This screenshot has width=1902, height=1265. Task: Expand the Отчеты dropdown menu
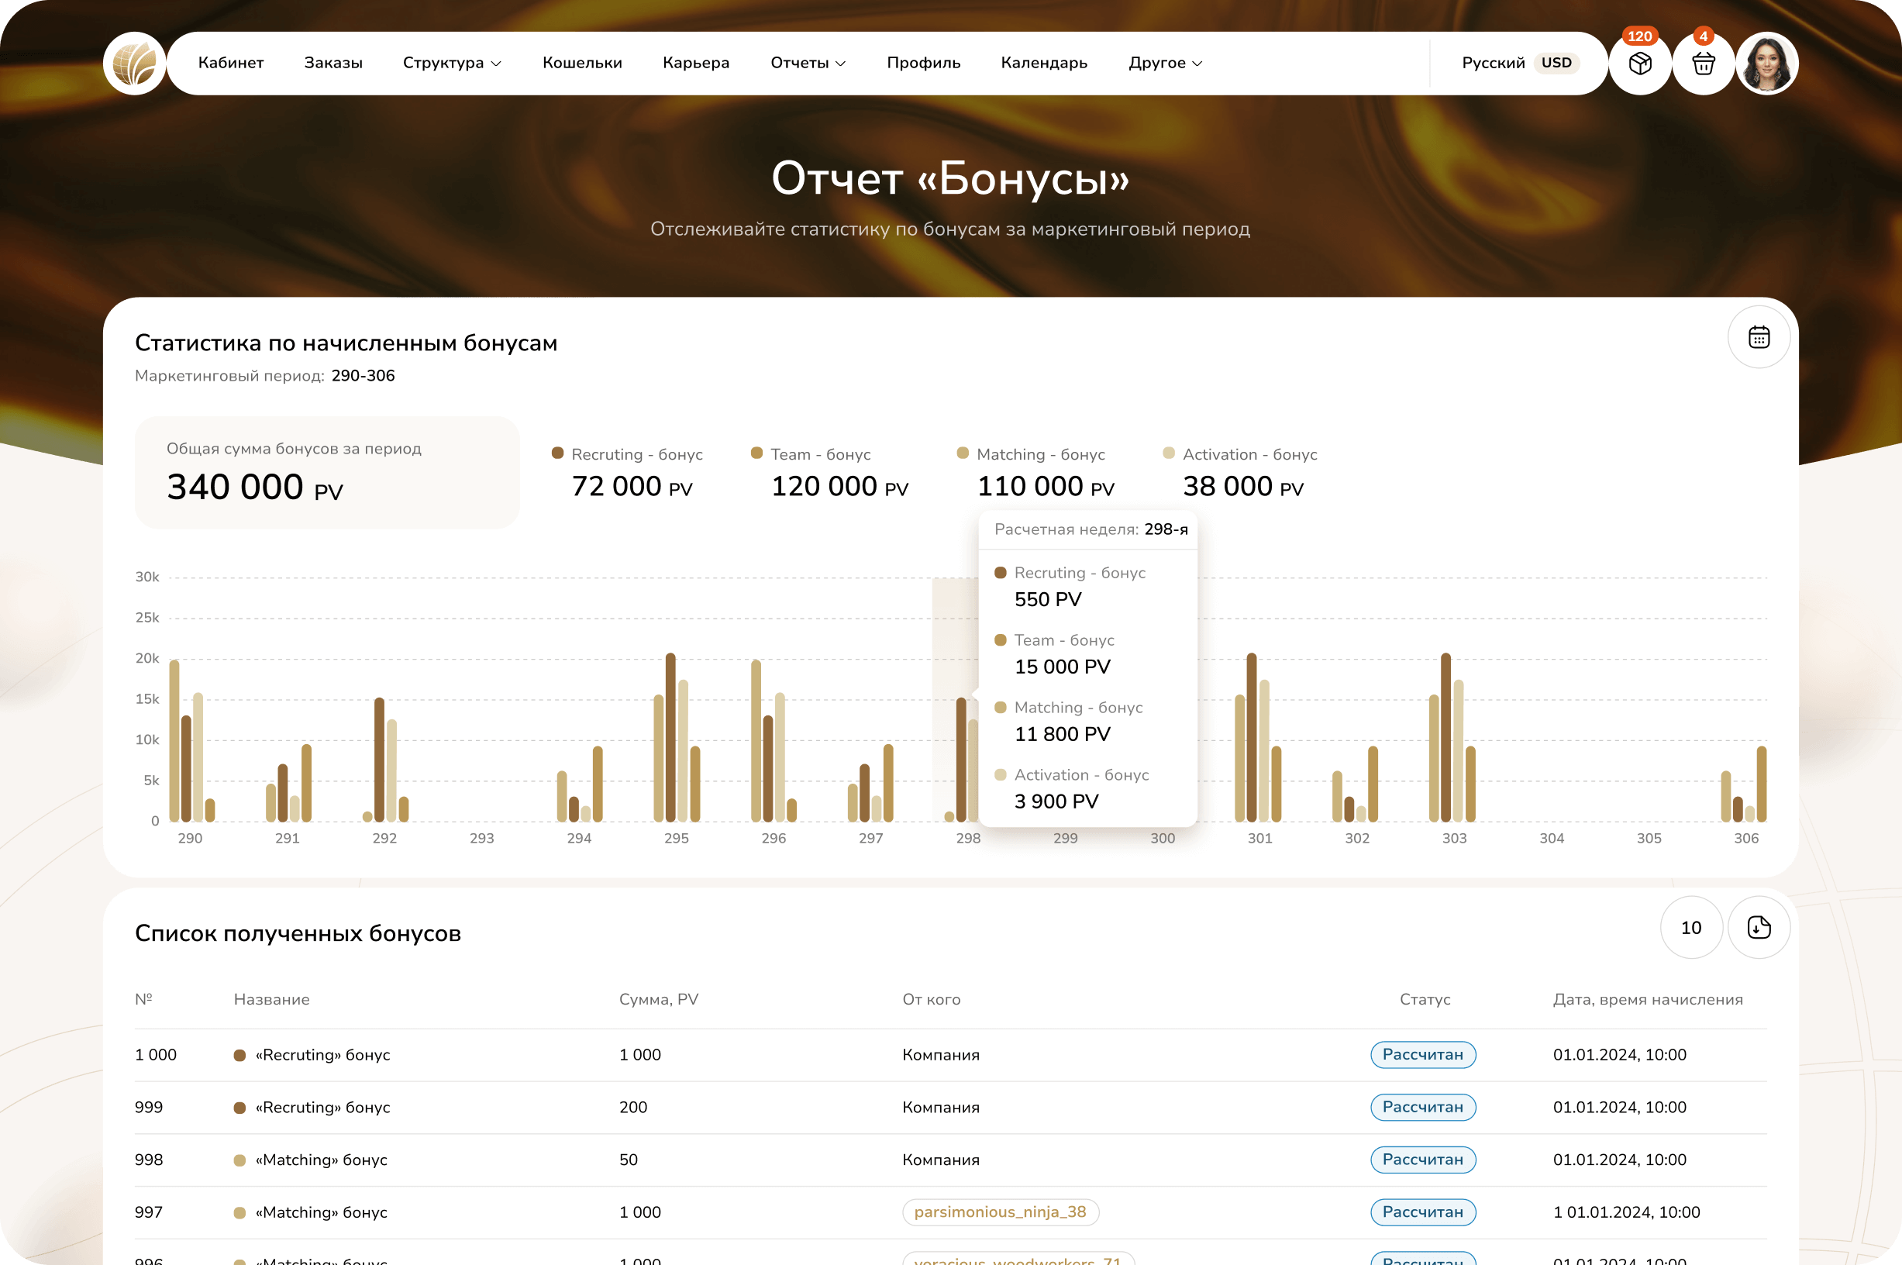click(x=808, y=63)
